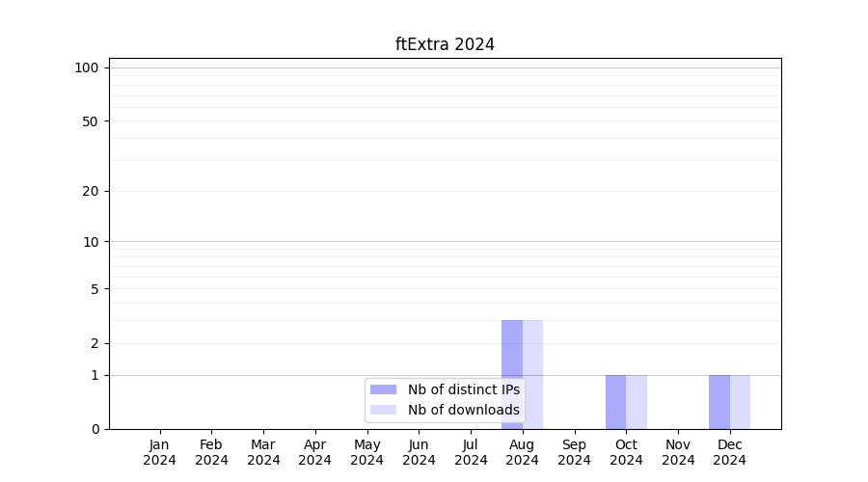The height and width of the screenshot is (482, 868).
Task: Select the October downloads bar
Action: [637, 402]
